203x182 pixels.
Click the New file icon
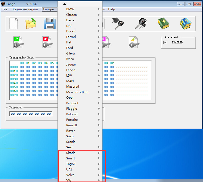coord(13,23)
